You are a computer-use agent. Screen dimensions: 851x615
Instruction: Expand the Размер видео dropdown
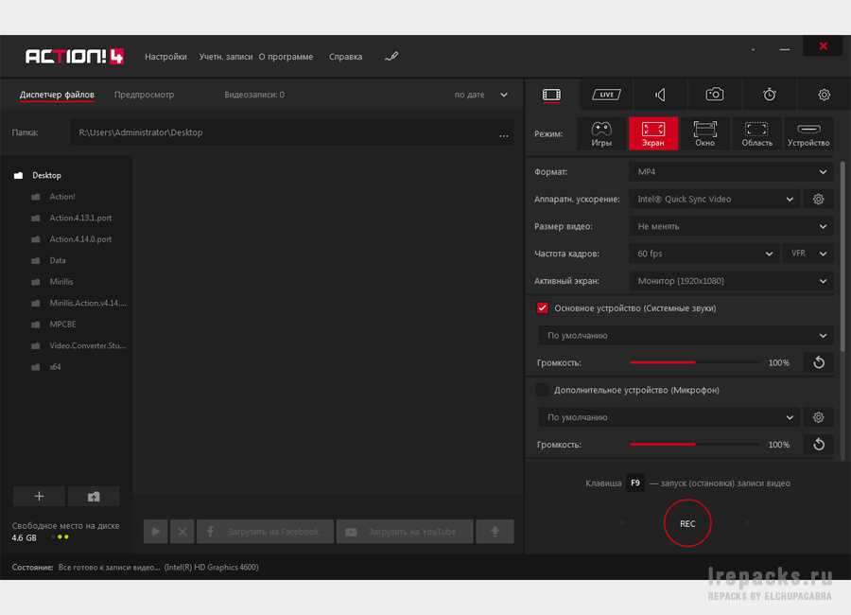pos(731,226)
